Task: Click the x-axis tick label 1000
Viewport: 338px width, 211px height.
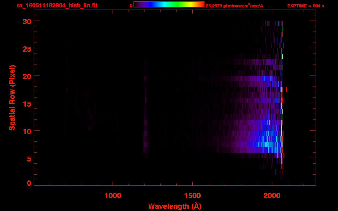Action: pyautogui.click(x=113, y=195)
